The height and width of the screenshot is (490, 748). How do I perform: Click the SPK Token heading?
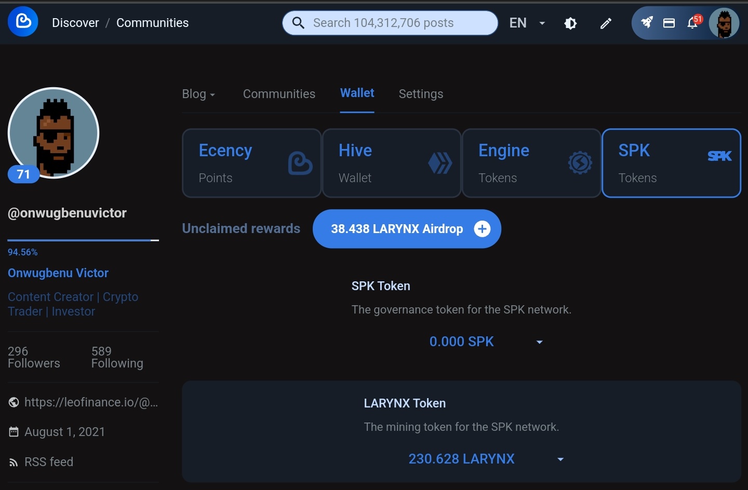tap(381, 286)
